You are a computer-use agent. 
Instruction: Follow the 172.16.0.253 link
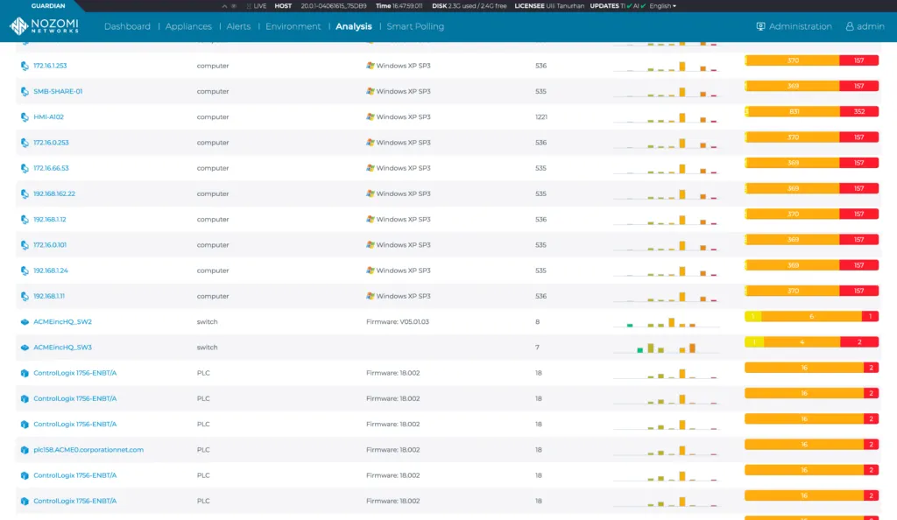[x=51, y=143]
